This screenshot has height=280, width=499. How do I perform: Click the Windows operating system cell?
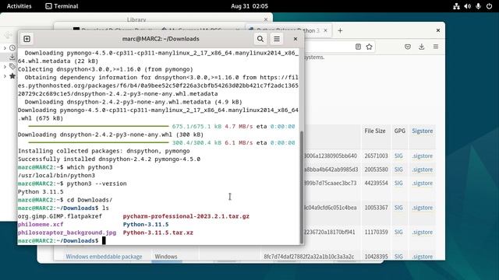coord(166,257)
